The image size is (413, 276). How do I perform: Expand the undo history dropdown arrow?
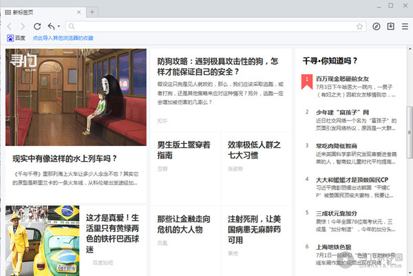(60, 27)
